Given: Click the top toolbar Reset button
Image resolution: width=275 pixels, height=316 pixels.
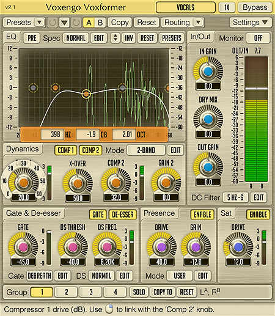Looking at the screenshot, I should 146,23.
